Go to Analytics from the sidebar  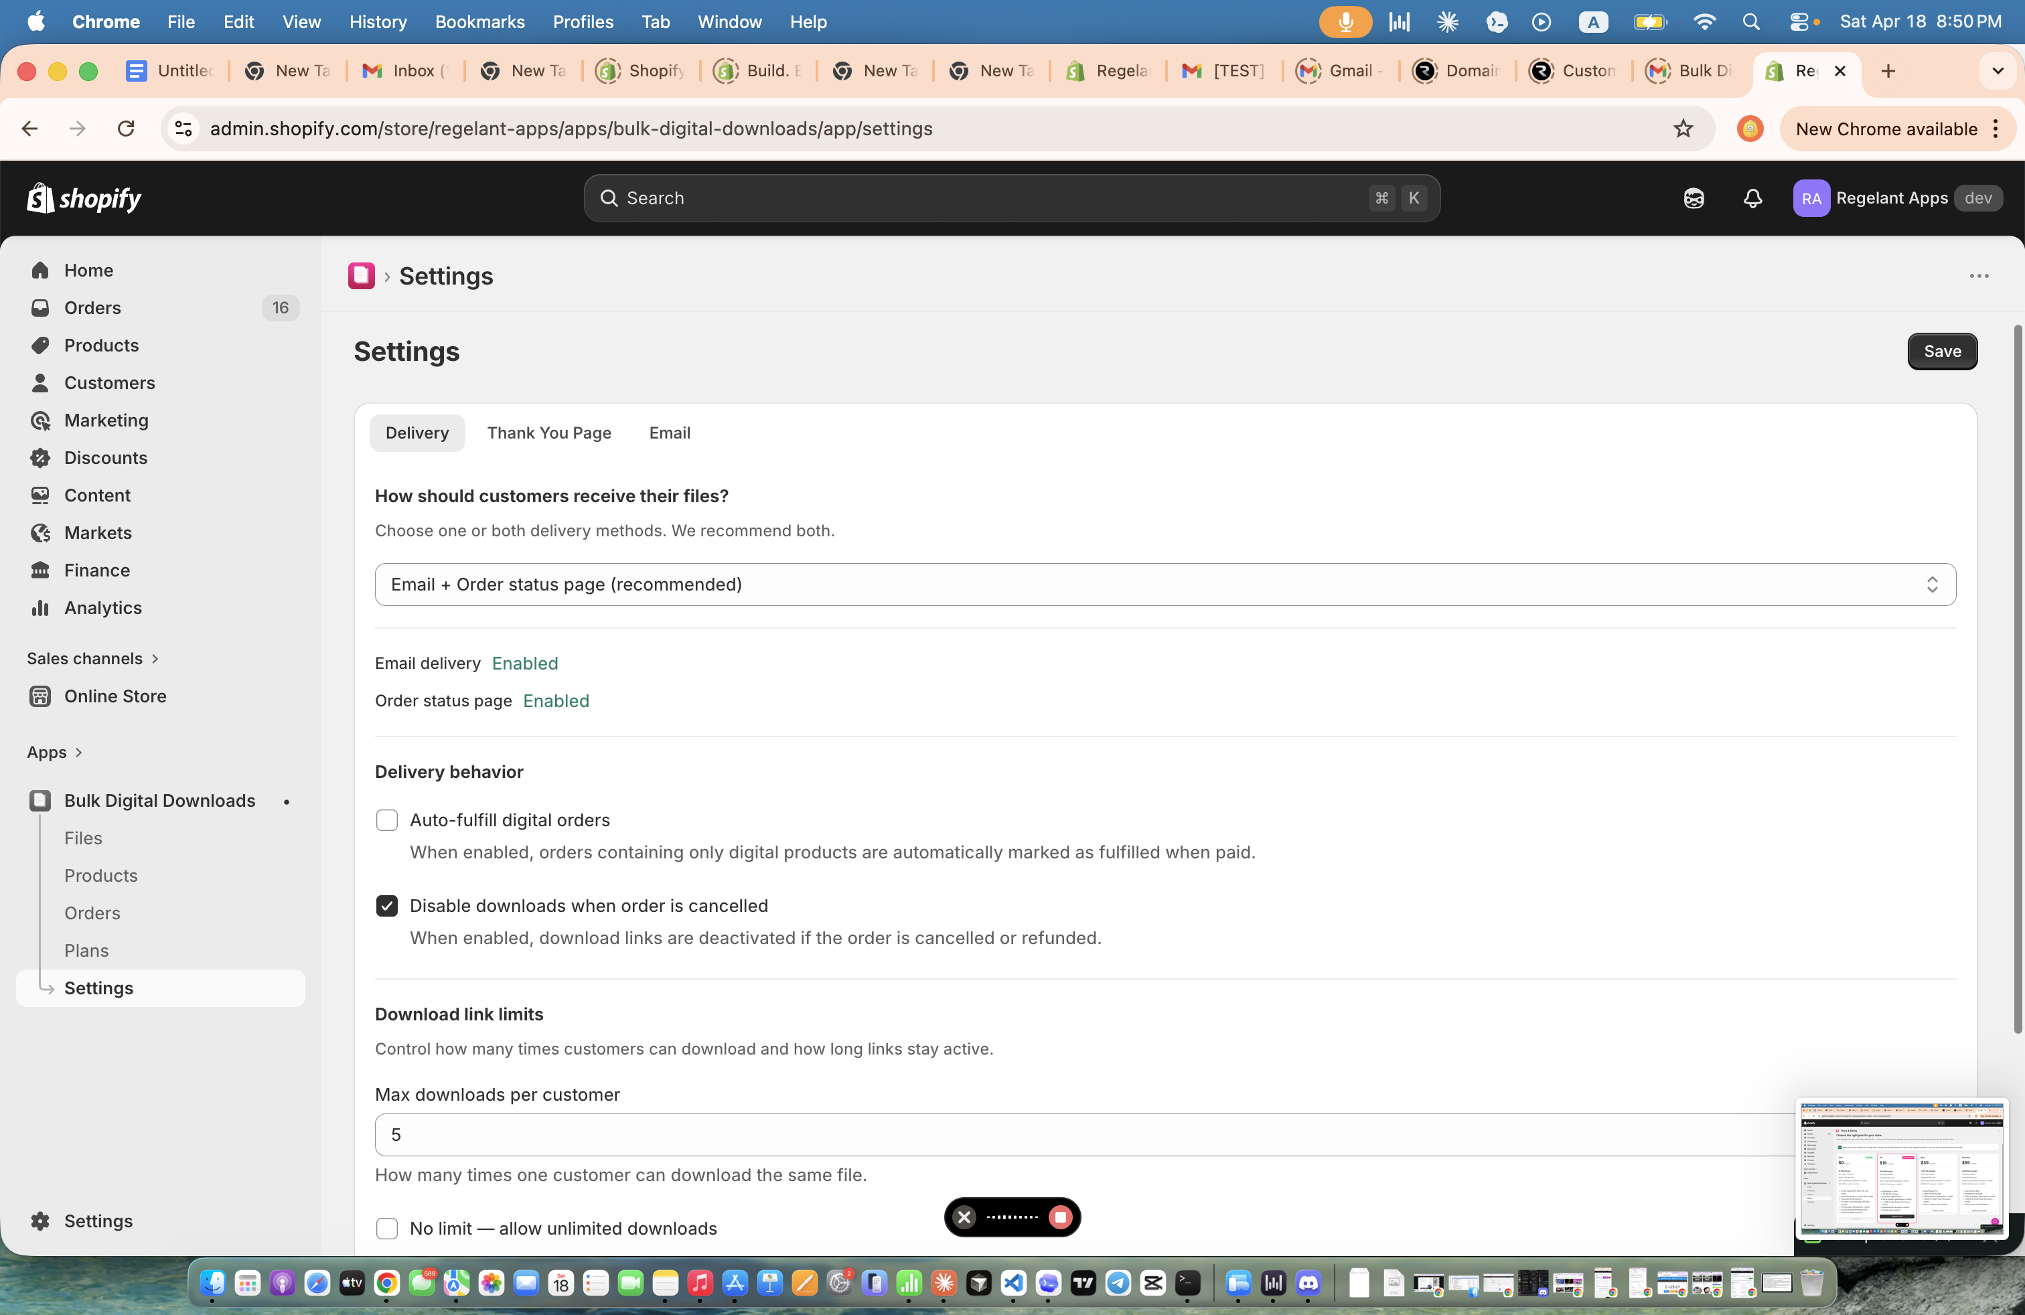103,607
